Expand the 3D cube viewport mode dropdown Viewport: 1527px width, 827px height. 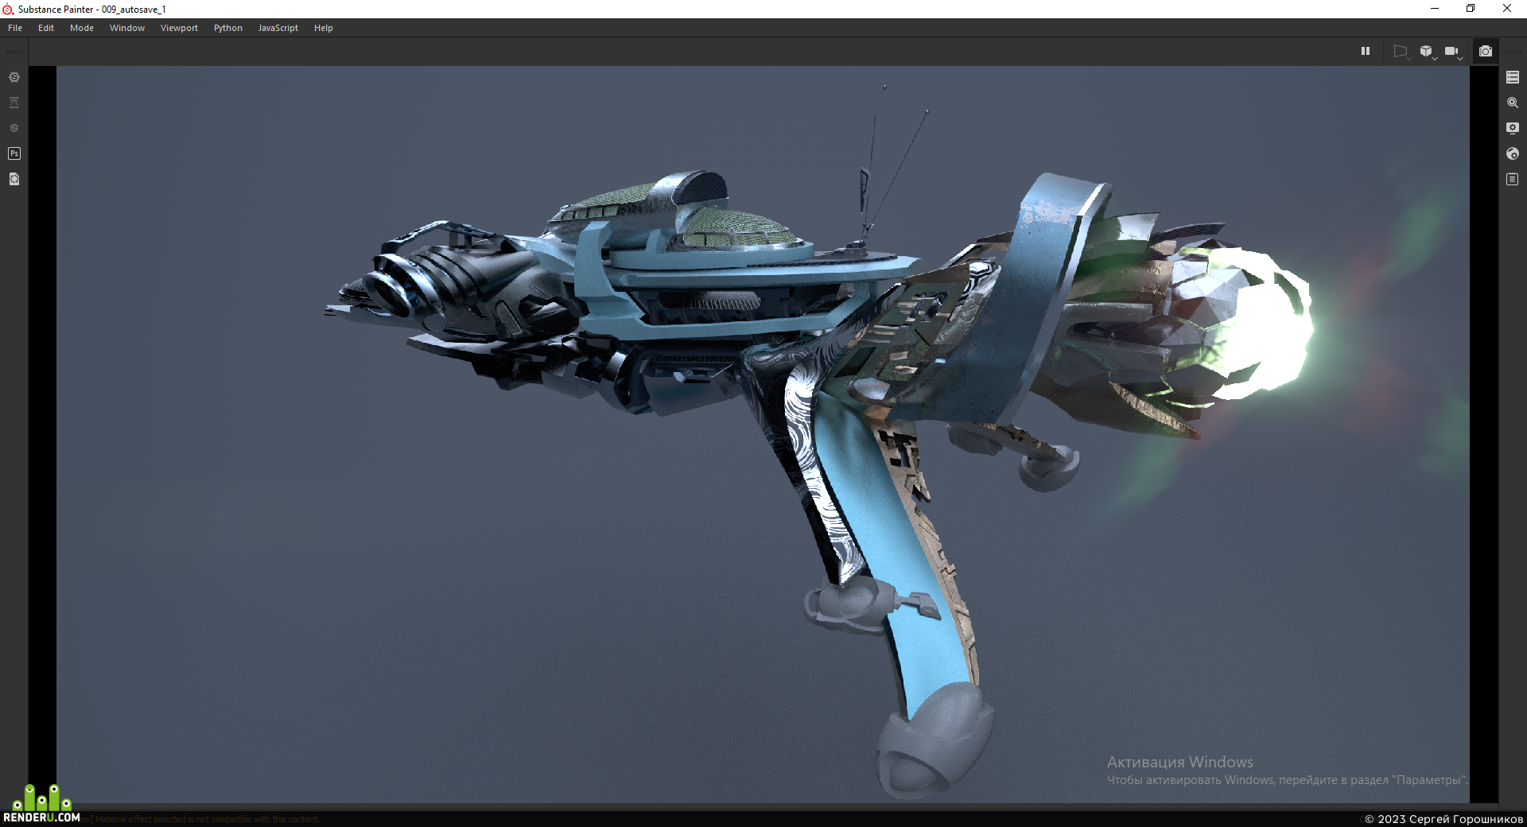[1428, 52]
